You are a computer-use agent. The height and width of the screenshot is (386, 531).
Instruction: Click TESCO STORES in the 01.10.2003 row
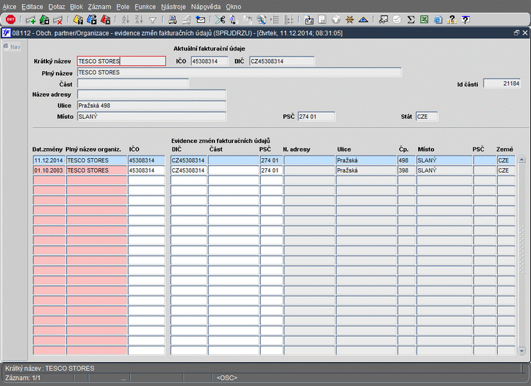click(96, 170)
